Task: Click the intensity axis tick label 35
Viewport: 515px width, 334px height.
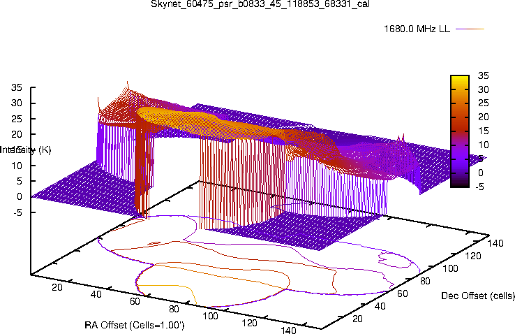Action: [17, 87]
